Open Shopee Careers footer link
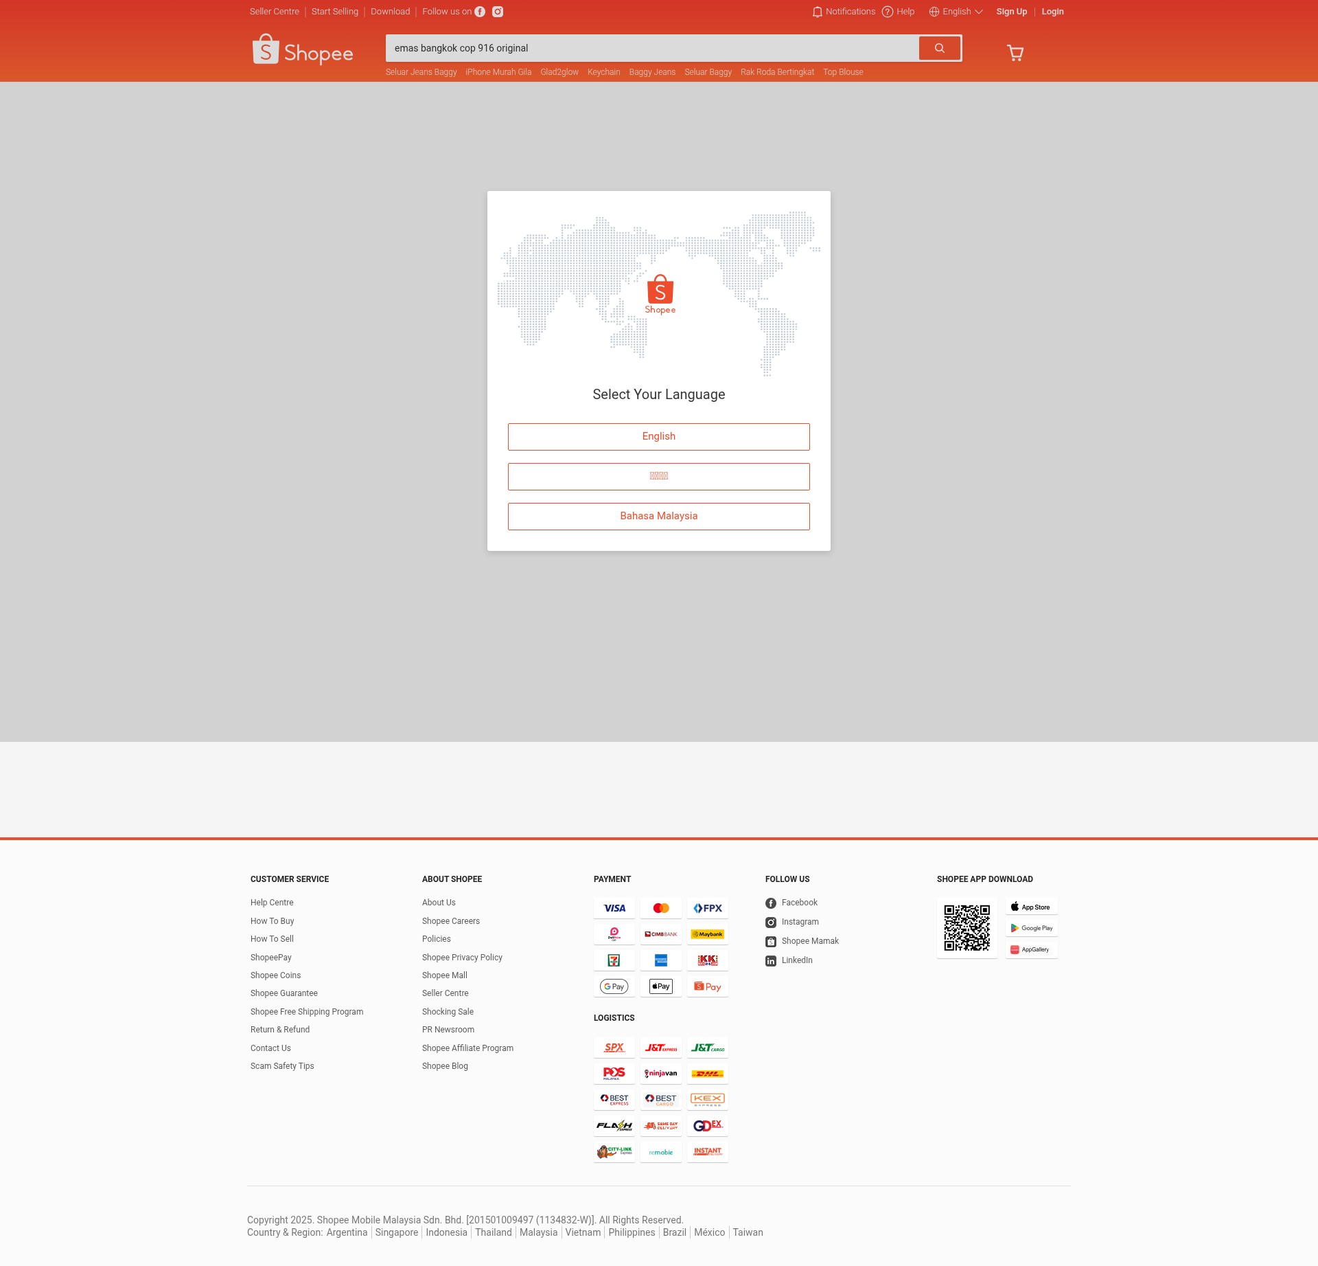The width and height of the screenshot is (1318, 1266). coord(451,921)
